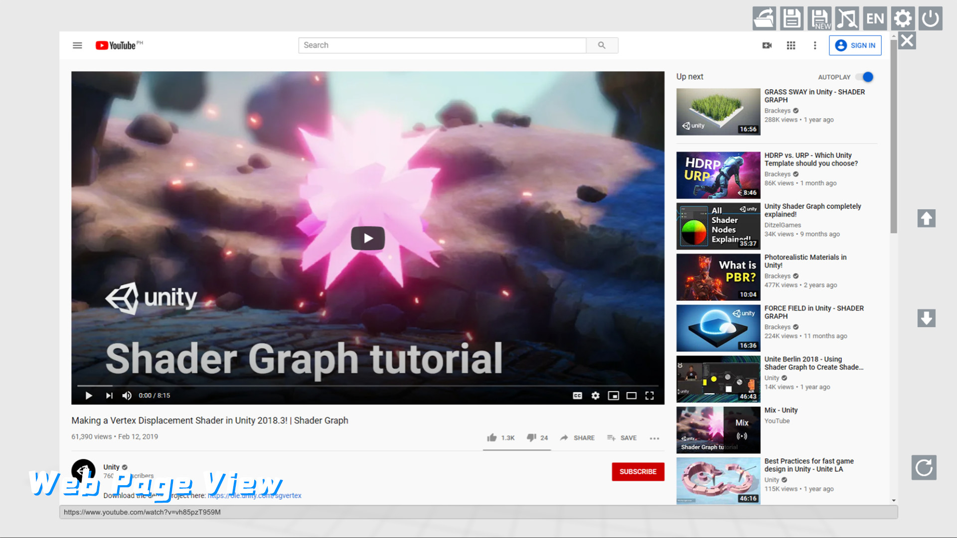This screenshot has height=538, width=957.
Task: Play the next video button
Action: coord(109,395)
